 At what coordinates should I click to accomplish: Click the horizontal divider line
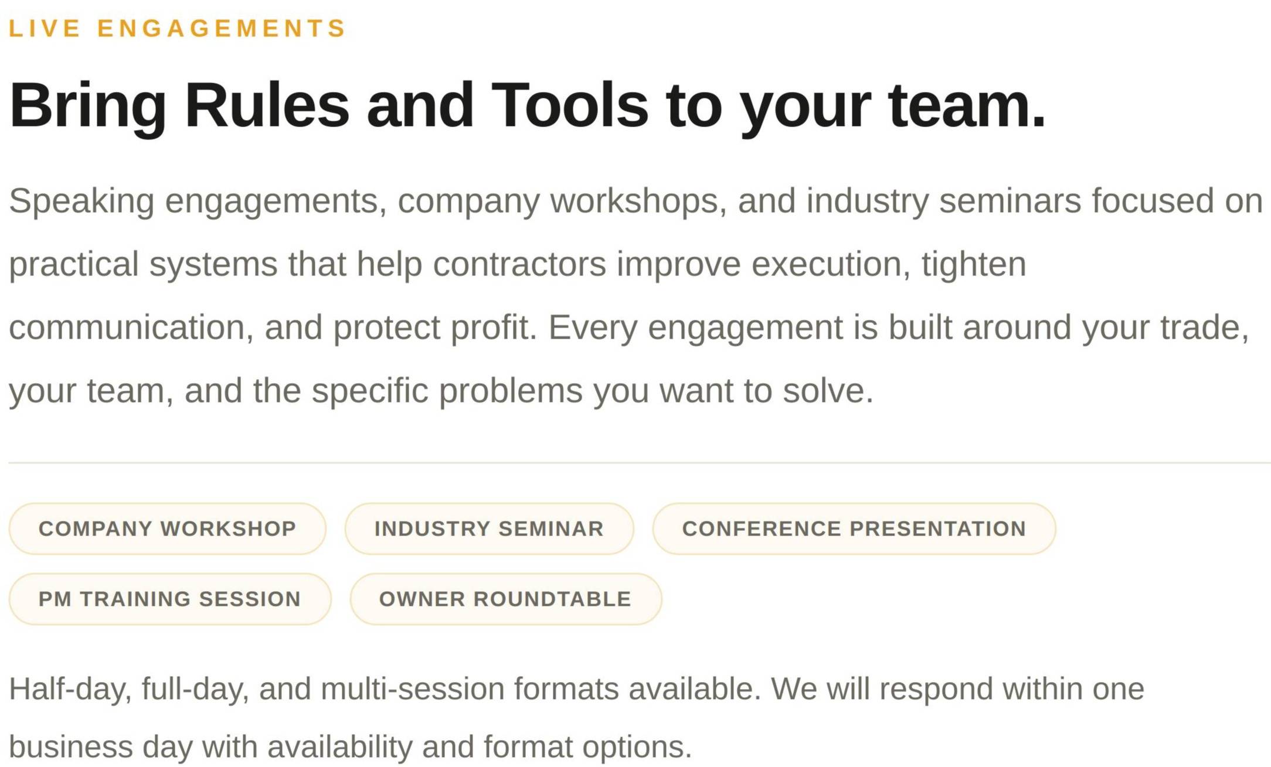click(639, 463)
